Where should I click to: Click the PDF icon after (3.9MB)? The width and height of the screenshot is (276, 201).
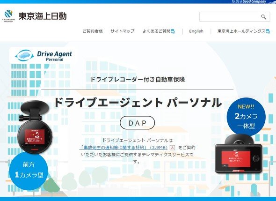(172, 148)
